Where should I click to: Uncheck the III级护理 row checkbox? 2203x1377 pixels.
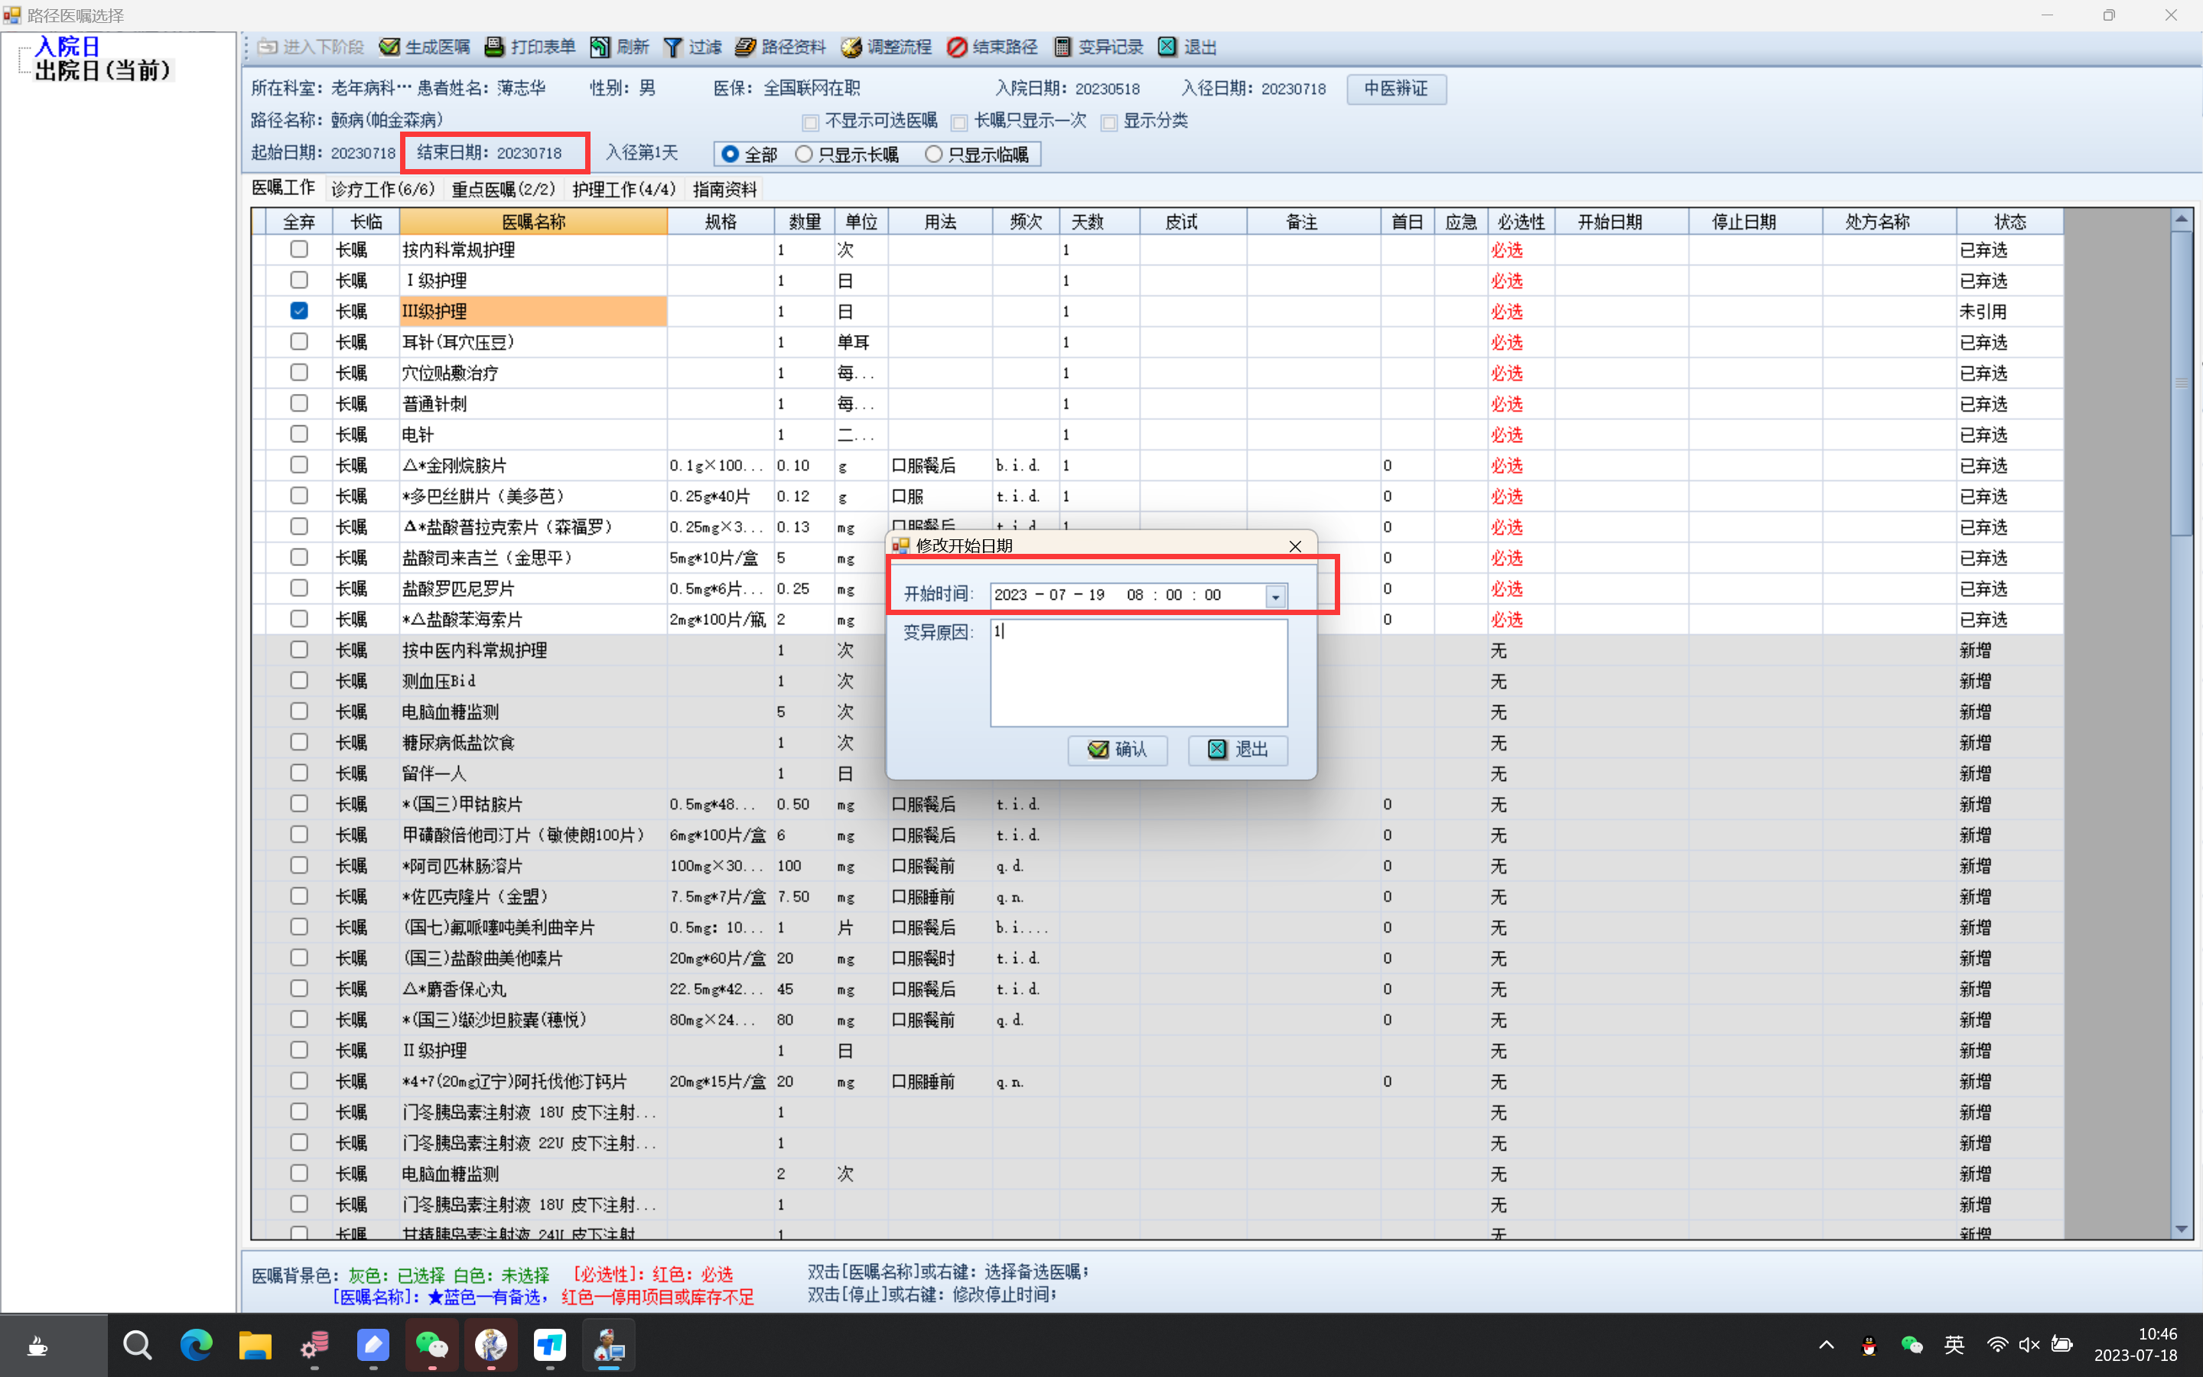(x=298, y=311)
